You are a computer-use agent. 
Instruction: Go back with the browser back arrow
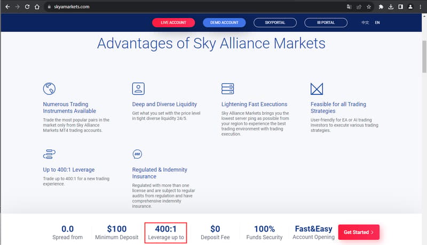pyautogui.click(x=7, y=7)
